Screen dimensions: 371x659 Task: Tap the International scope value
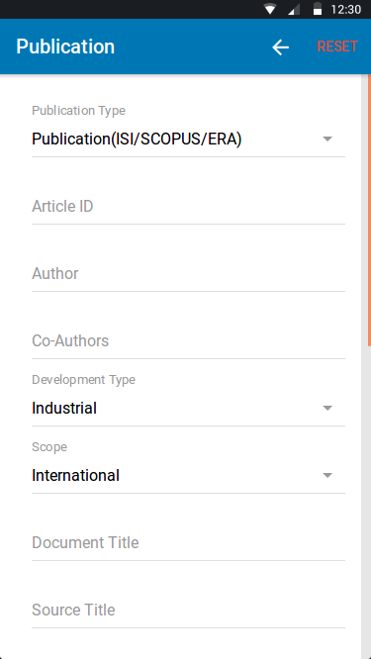point(75,475)
